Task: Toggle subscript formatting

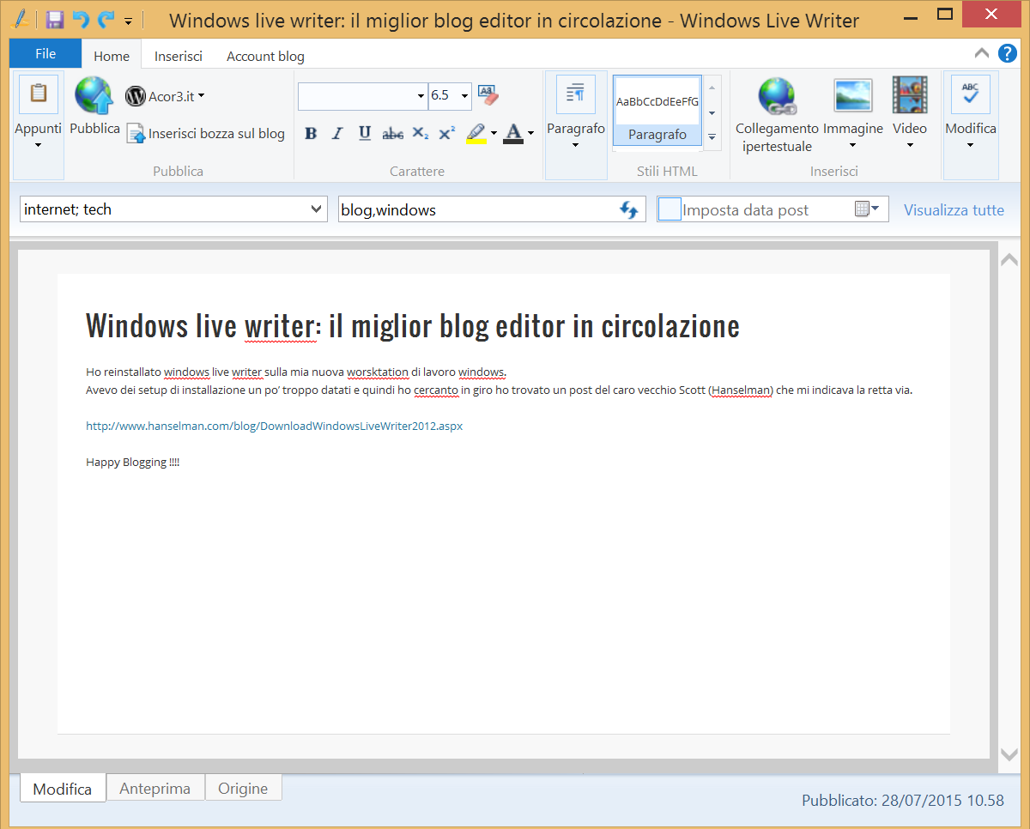Action: (421, 133)
